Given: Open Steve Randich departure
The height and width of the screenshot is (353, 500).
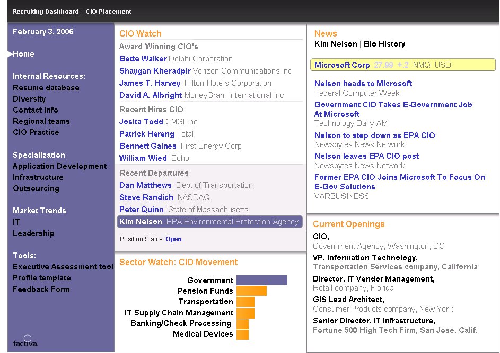Looking at the screenshot, I should pos(146,197).
